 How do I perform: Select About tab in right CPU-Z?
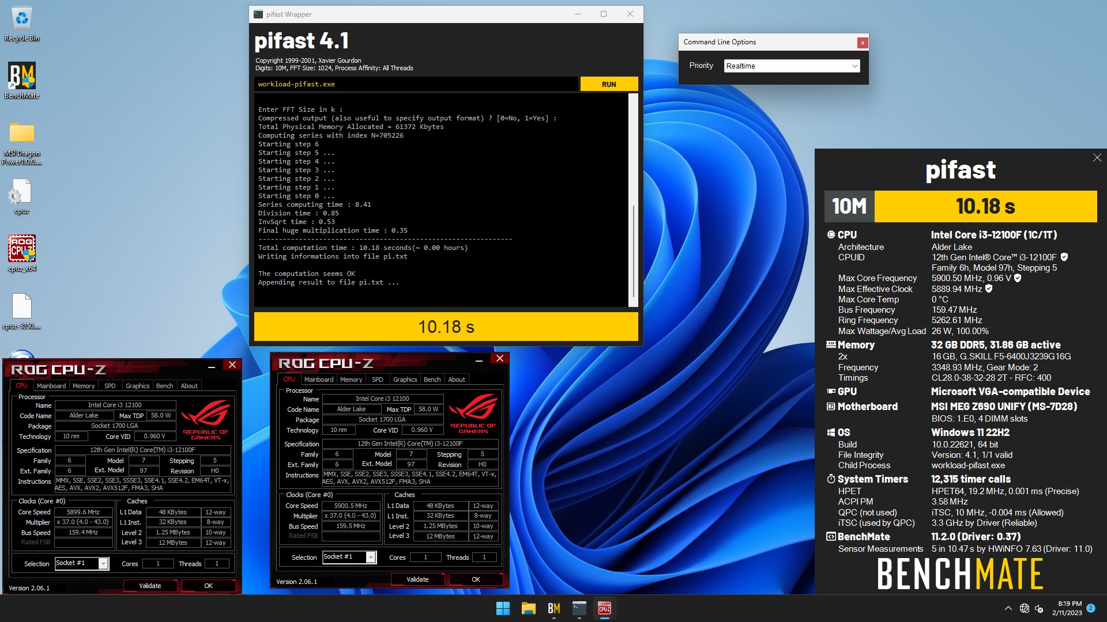(x=457, y=380)
